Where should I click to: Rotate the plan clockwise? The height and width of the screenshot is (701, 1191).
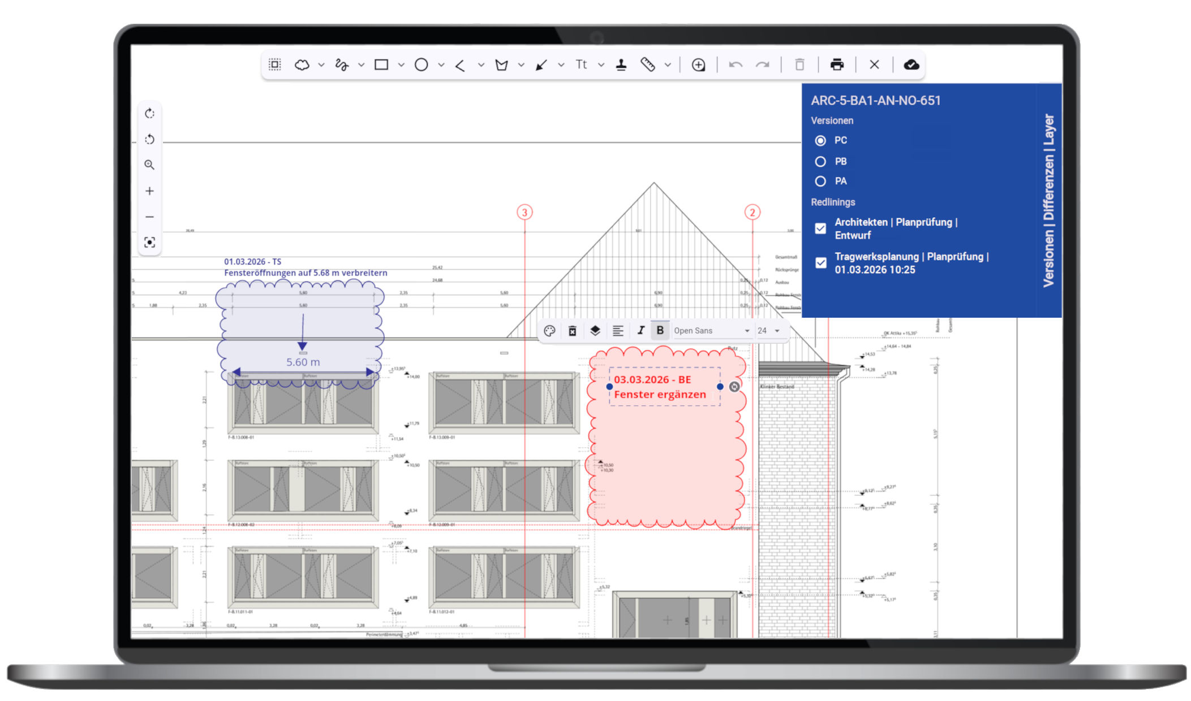[x=149, y=114]
